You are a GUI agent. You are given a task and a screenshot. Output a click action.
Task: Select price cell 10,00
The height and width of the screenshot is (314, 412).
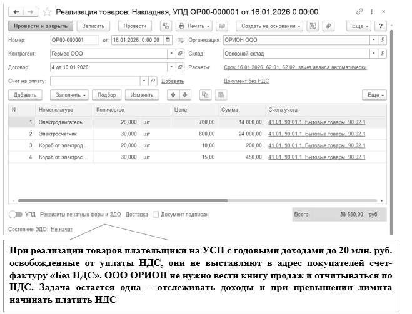194,145
